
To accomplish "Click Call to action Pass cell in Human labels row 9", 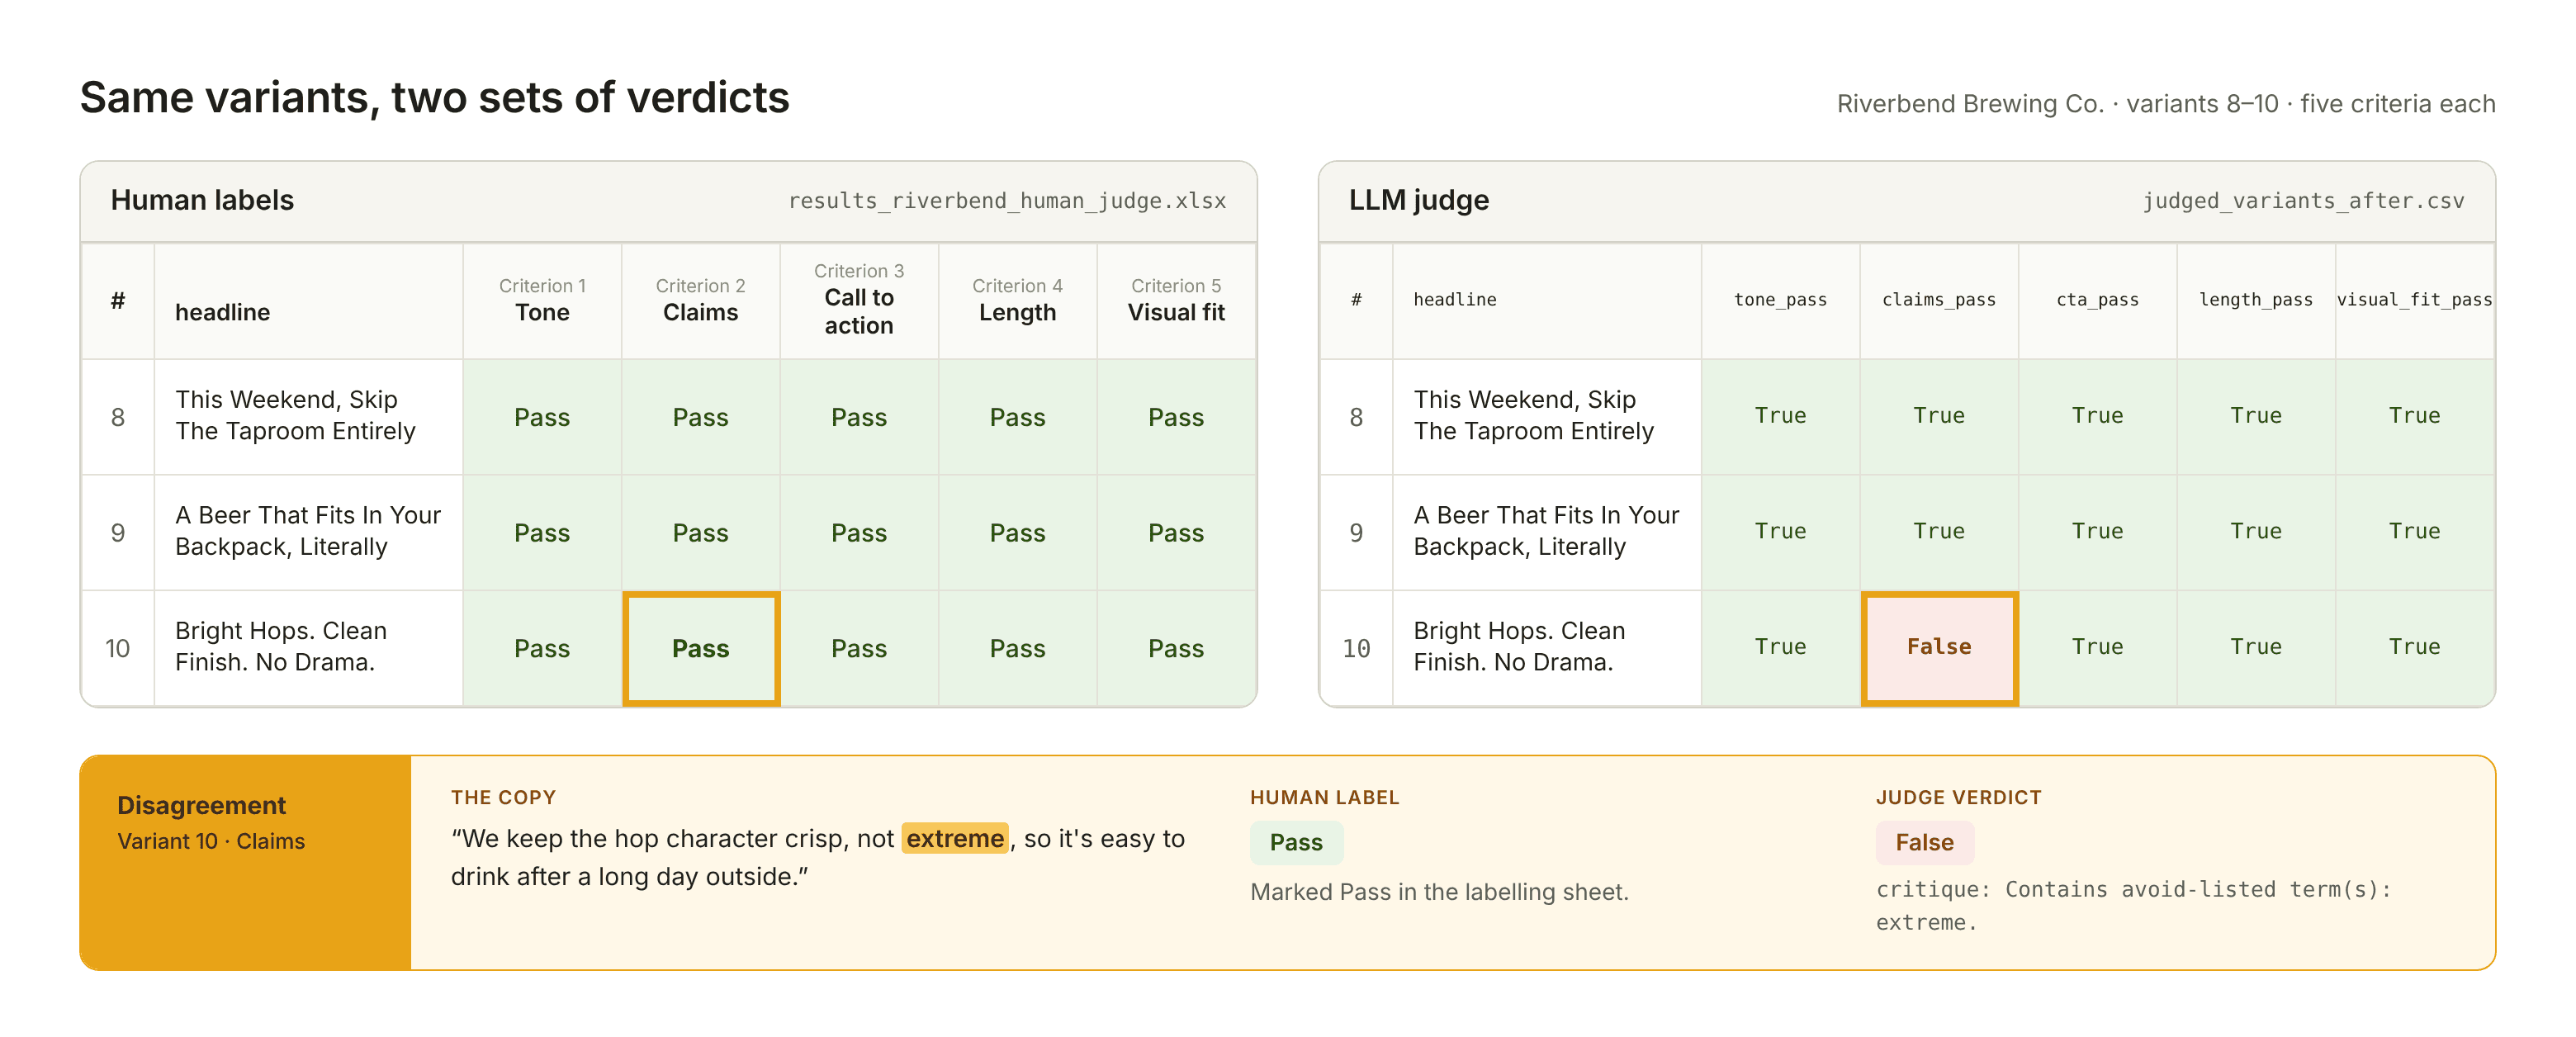I will [x=859, y=533].
